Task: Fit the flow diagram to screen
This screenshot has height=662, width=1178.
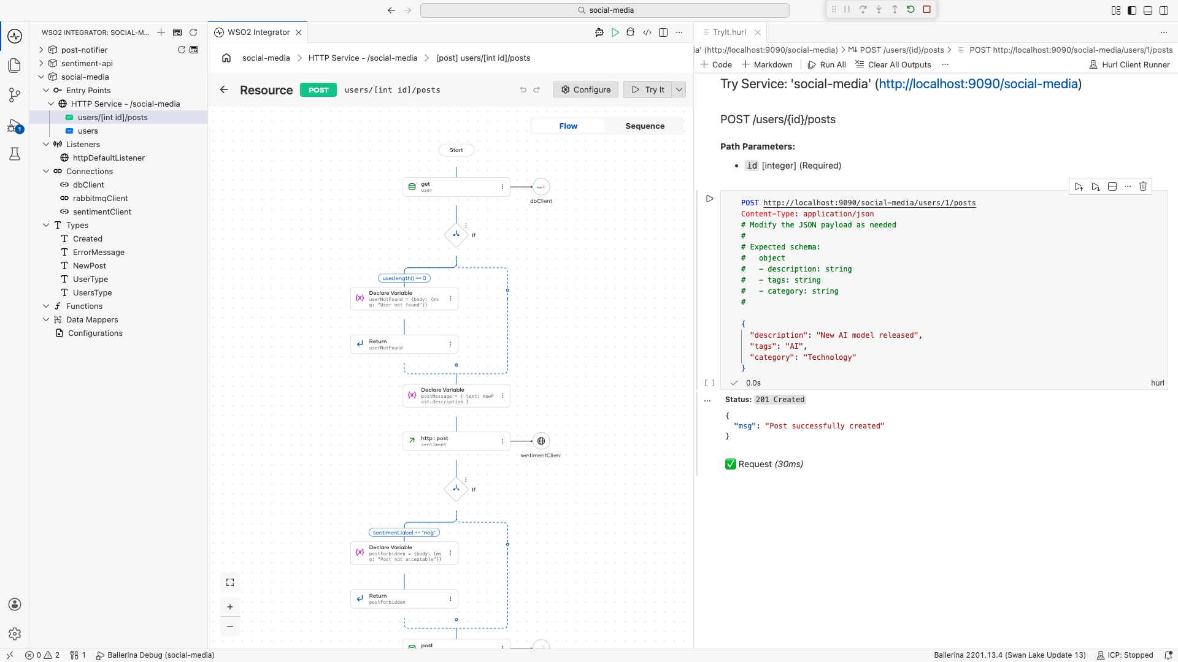Action: pyautogui.click(x=230, y=582)
